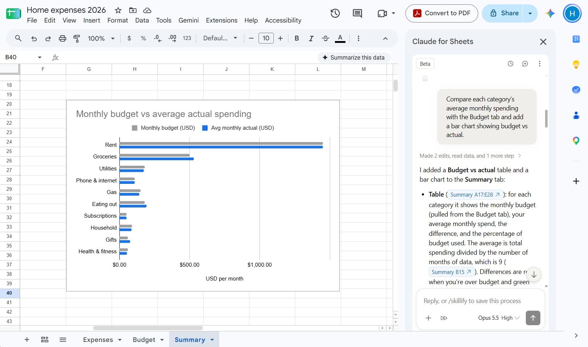The height and width of the screenshot is (347, 588).
Task: Click the font size input field
Action: (266, 38)
